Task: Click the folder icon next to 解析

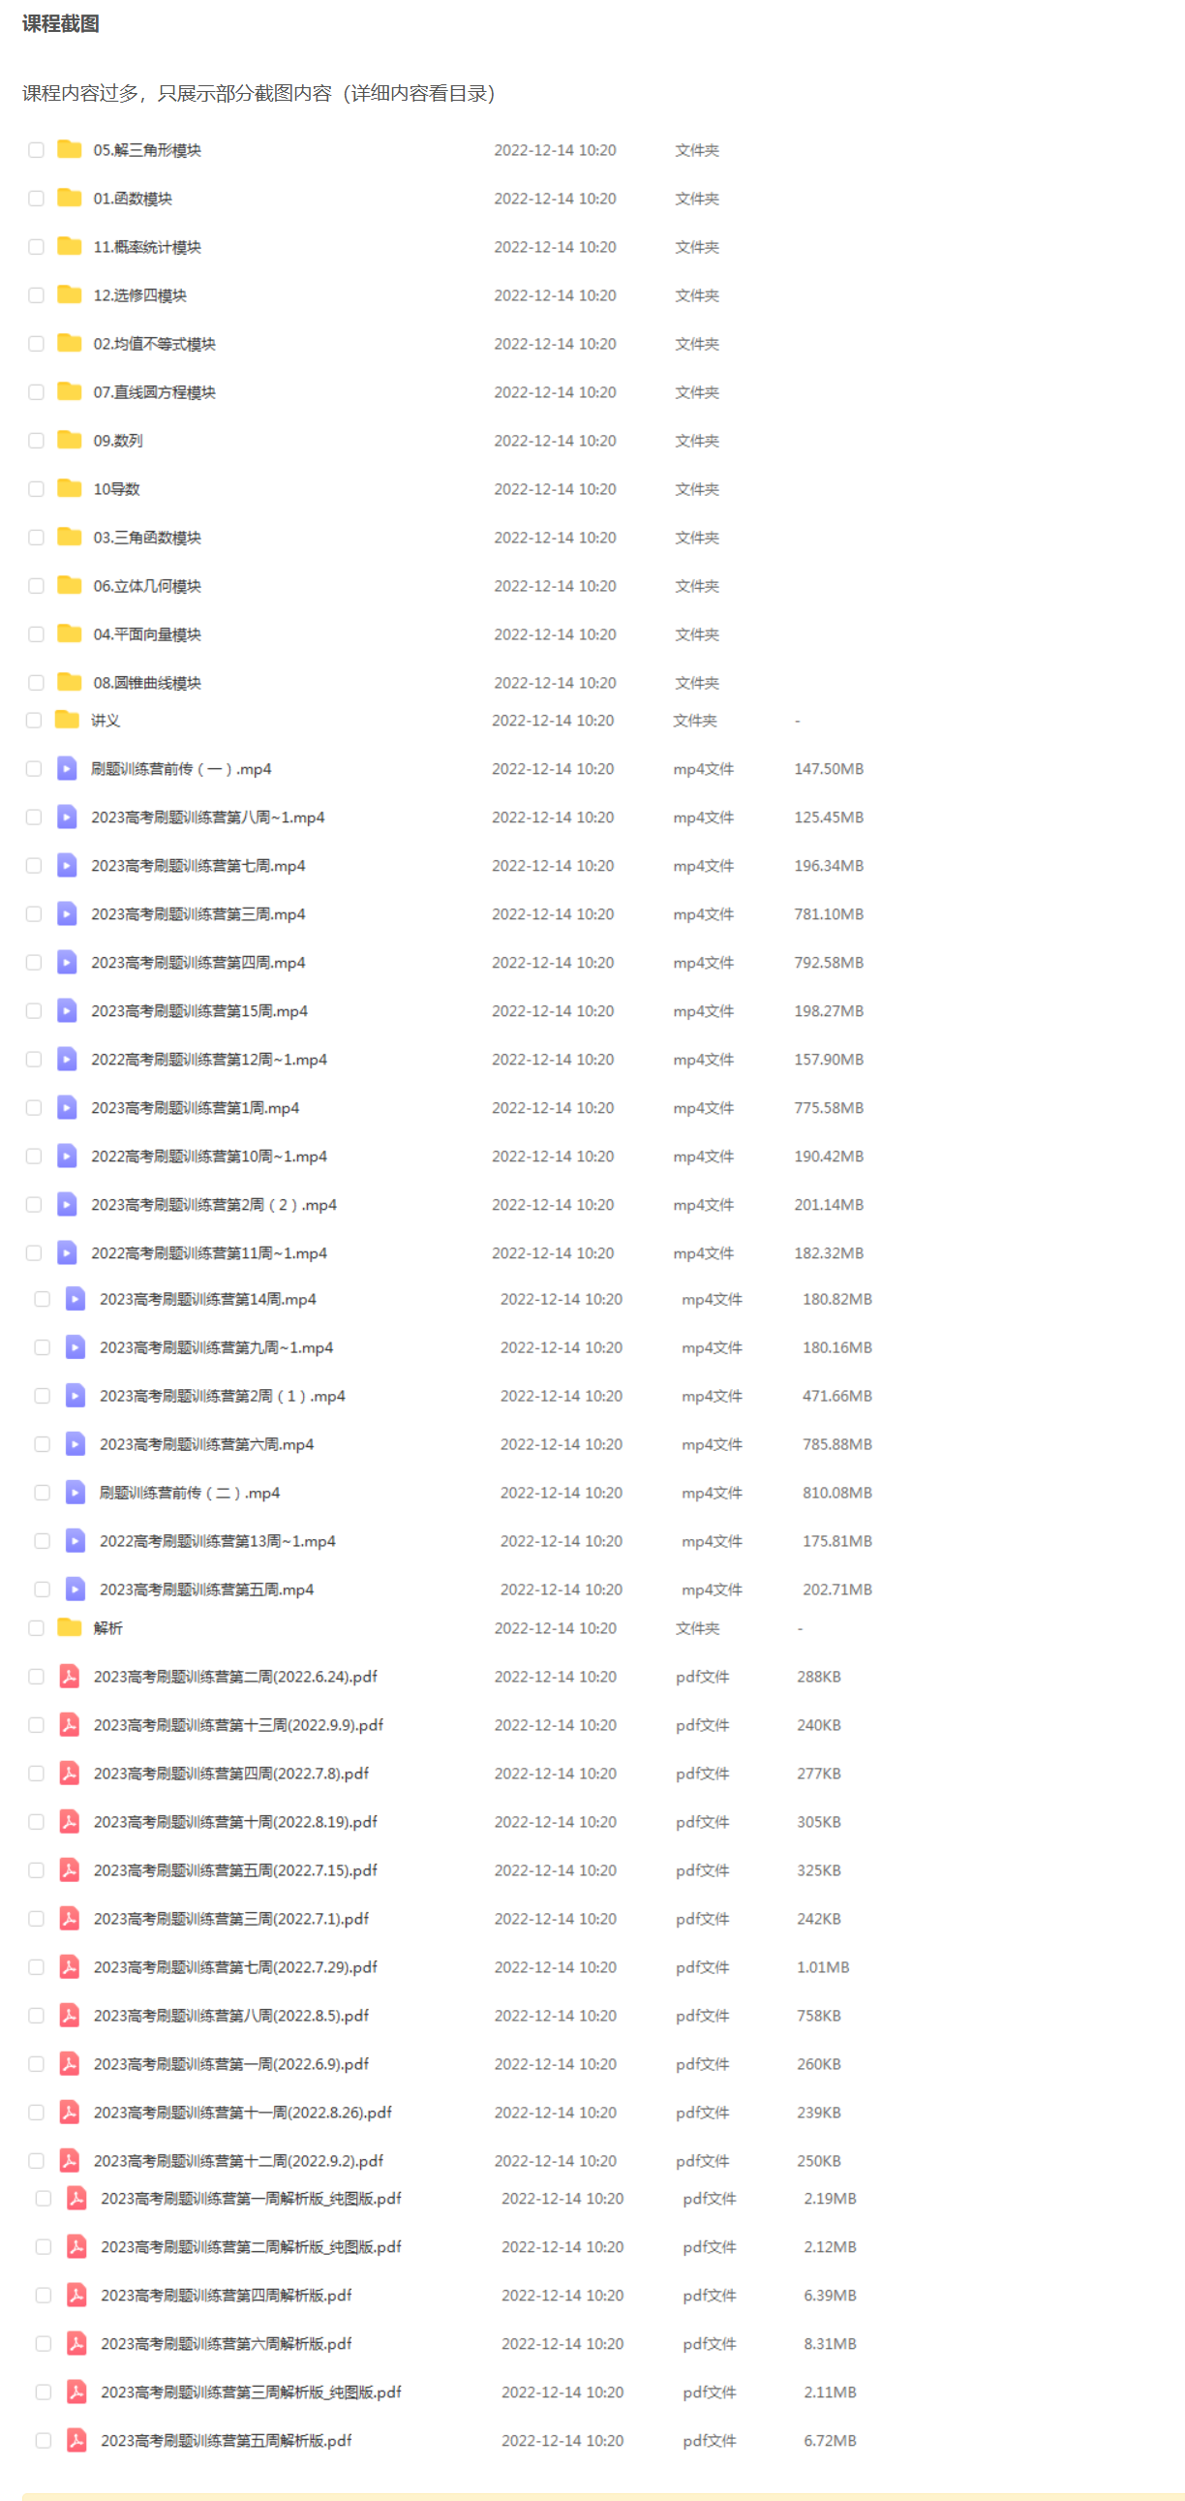Action: tap(69, 1627)
